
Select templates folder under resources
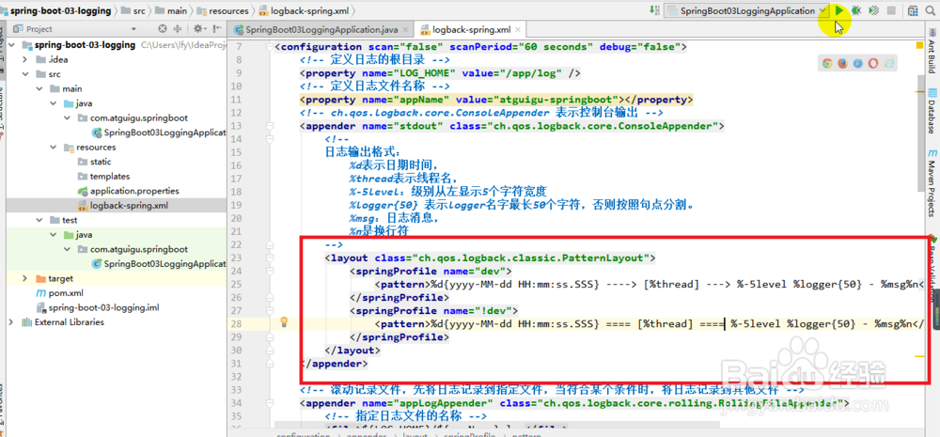103,177
